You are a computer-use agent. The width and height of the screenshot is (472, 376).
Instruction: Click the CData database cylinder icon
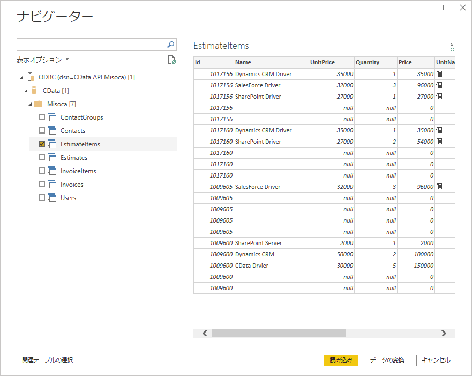click(x=35, y=91)
